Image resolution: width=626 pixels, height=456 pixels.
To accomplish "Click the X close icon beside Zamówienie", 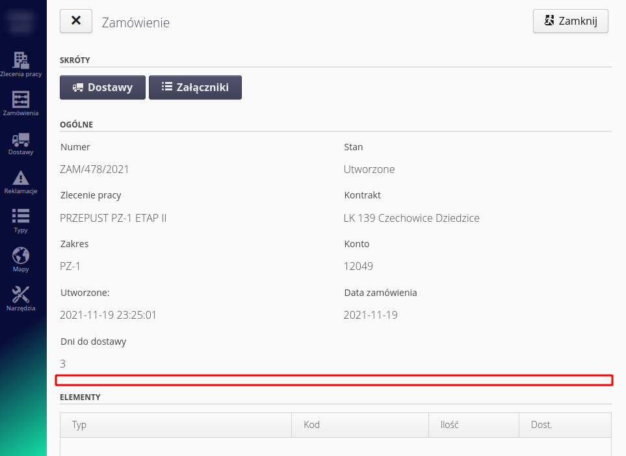I will 76,21.
